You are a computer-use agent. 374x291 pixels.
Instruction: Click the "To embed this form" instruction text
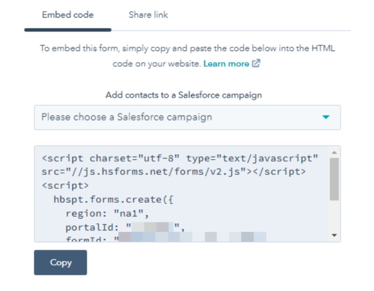[187, 49]
